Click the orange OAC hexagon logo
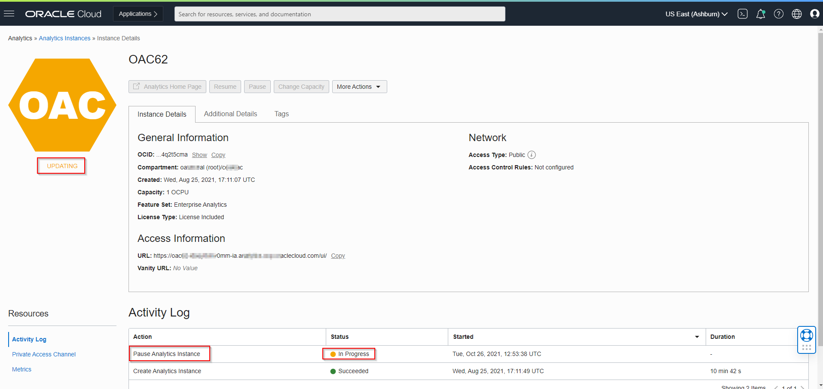The image size is (823, 389). 62,105
